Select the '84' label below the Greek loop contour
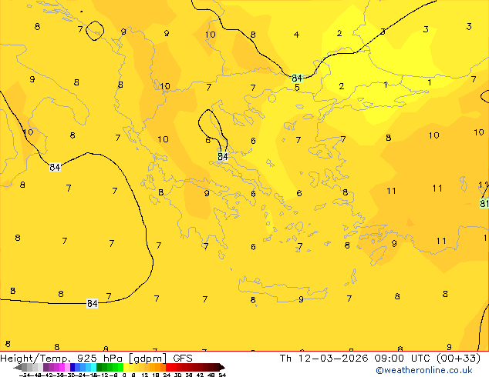Image resolution: width=489 pixels, height=377 pixels. [x=223, y=156]
